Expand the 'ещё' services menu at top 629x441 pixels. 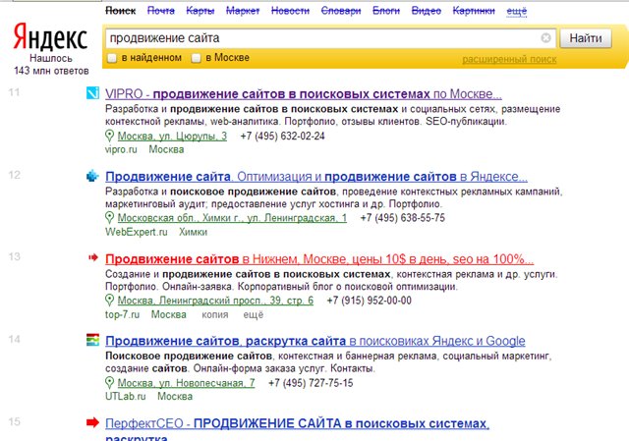pos(517,11)
